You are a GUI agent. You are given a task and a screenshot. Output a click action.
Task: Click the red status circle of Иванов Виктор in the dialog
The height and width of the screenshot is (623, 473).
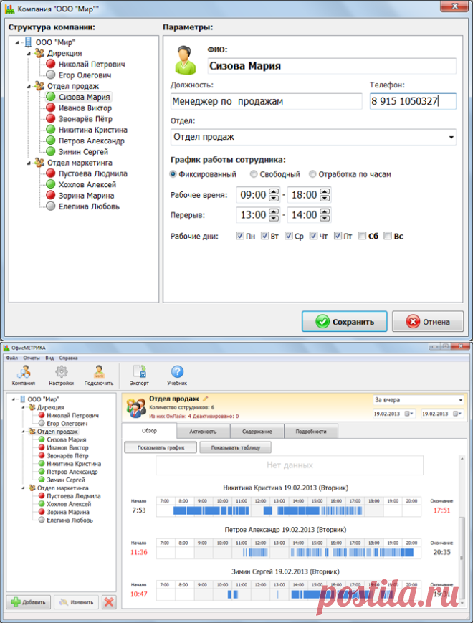pyautogui.click(x=50, y=108)
